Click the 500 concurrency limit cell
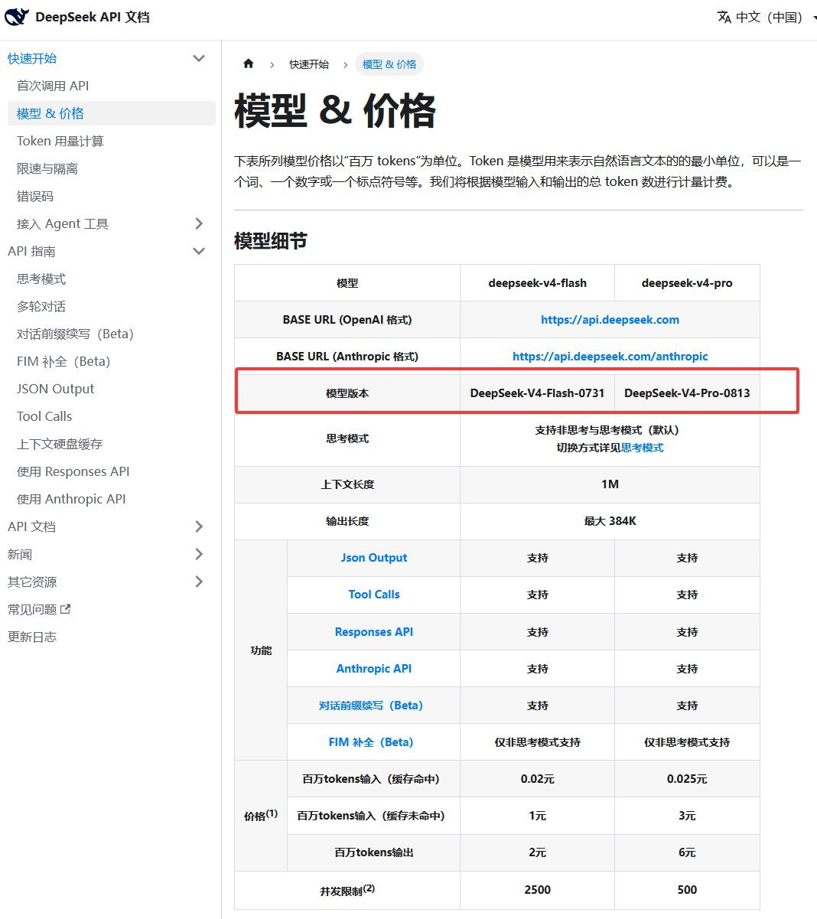The image size is (817, 919). tap(687, 890)
